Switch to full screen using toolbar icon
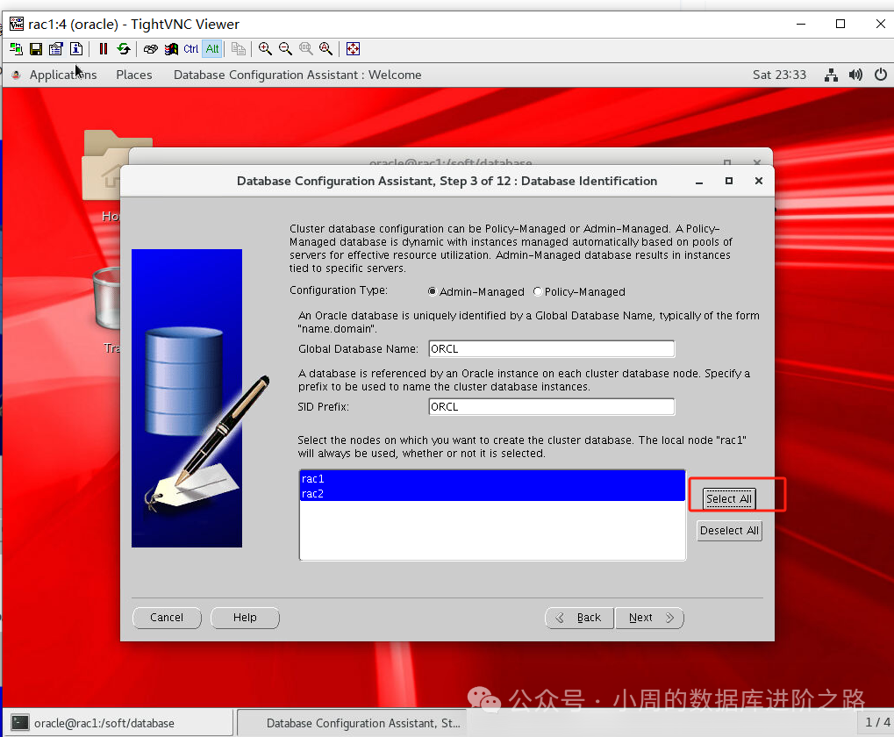 click(x=353, y=49)
